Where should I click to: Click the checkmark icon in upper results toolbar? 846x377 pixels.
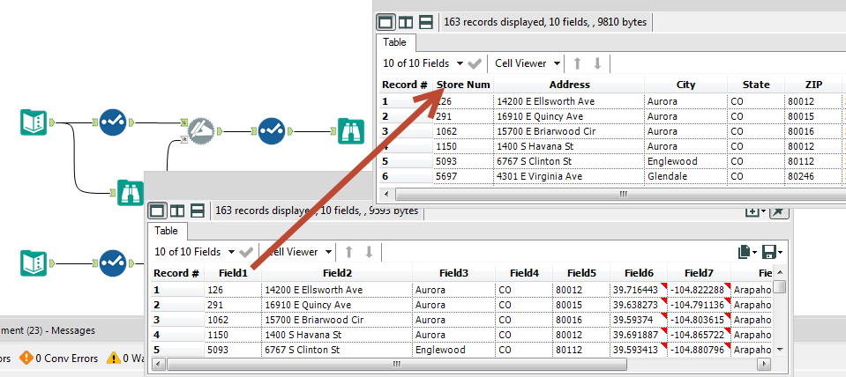(475, 63)
